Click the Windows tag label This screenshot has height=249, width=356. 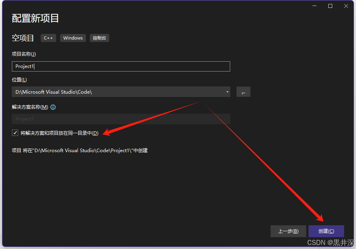tap(73, 38)
